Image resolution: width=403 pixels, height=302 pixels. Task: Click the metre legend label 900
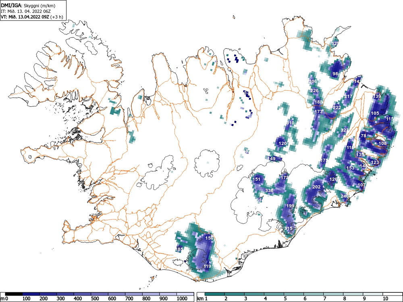point(164,298)
